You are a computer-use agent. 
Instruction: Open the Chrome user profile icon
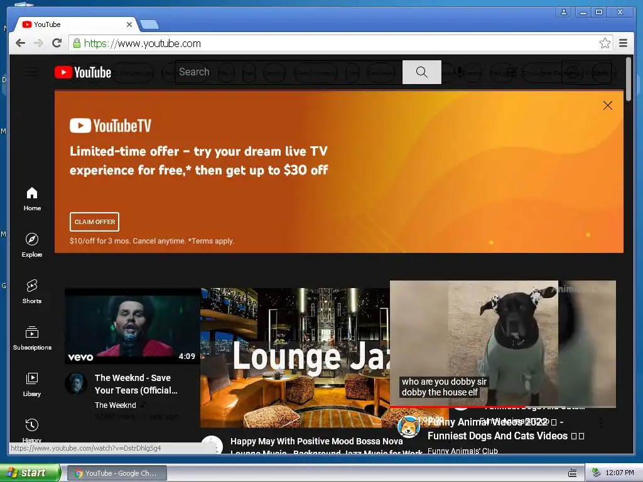click(564, 12)
